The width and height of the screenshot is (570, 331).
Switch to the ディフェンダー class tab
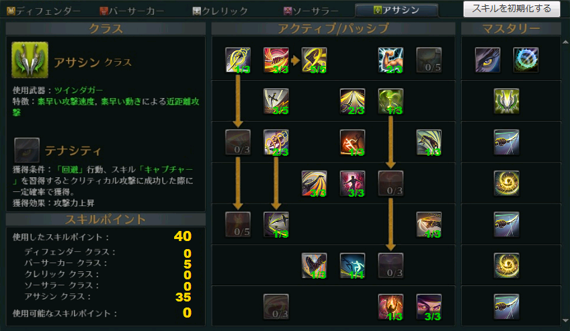click(x=44, y=11)
